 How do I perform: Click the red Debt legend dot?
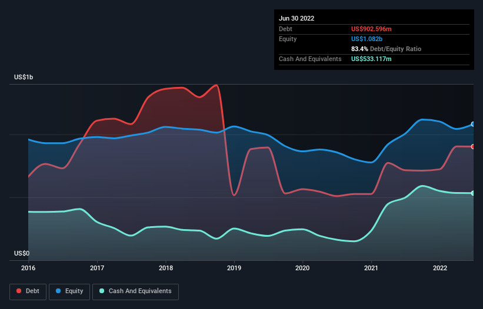tap(19, 291)
